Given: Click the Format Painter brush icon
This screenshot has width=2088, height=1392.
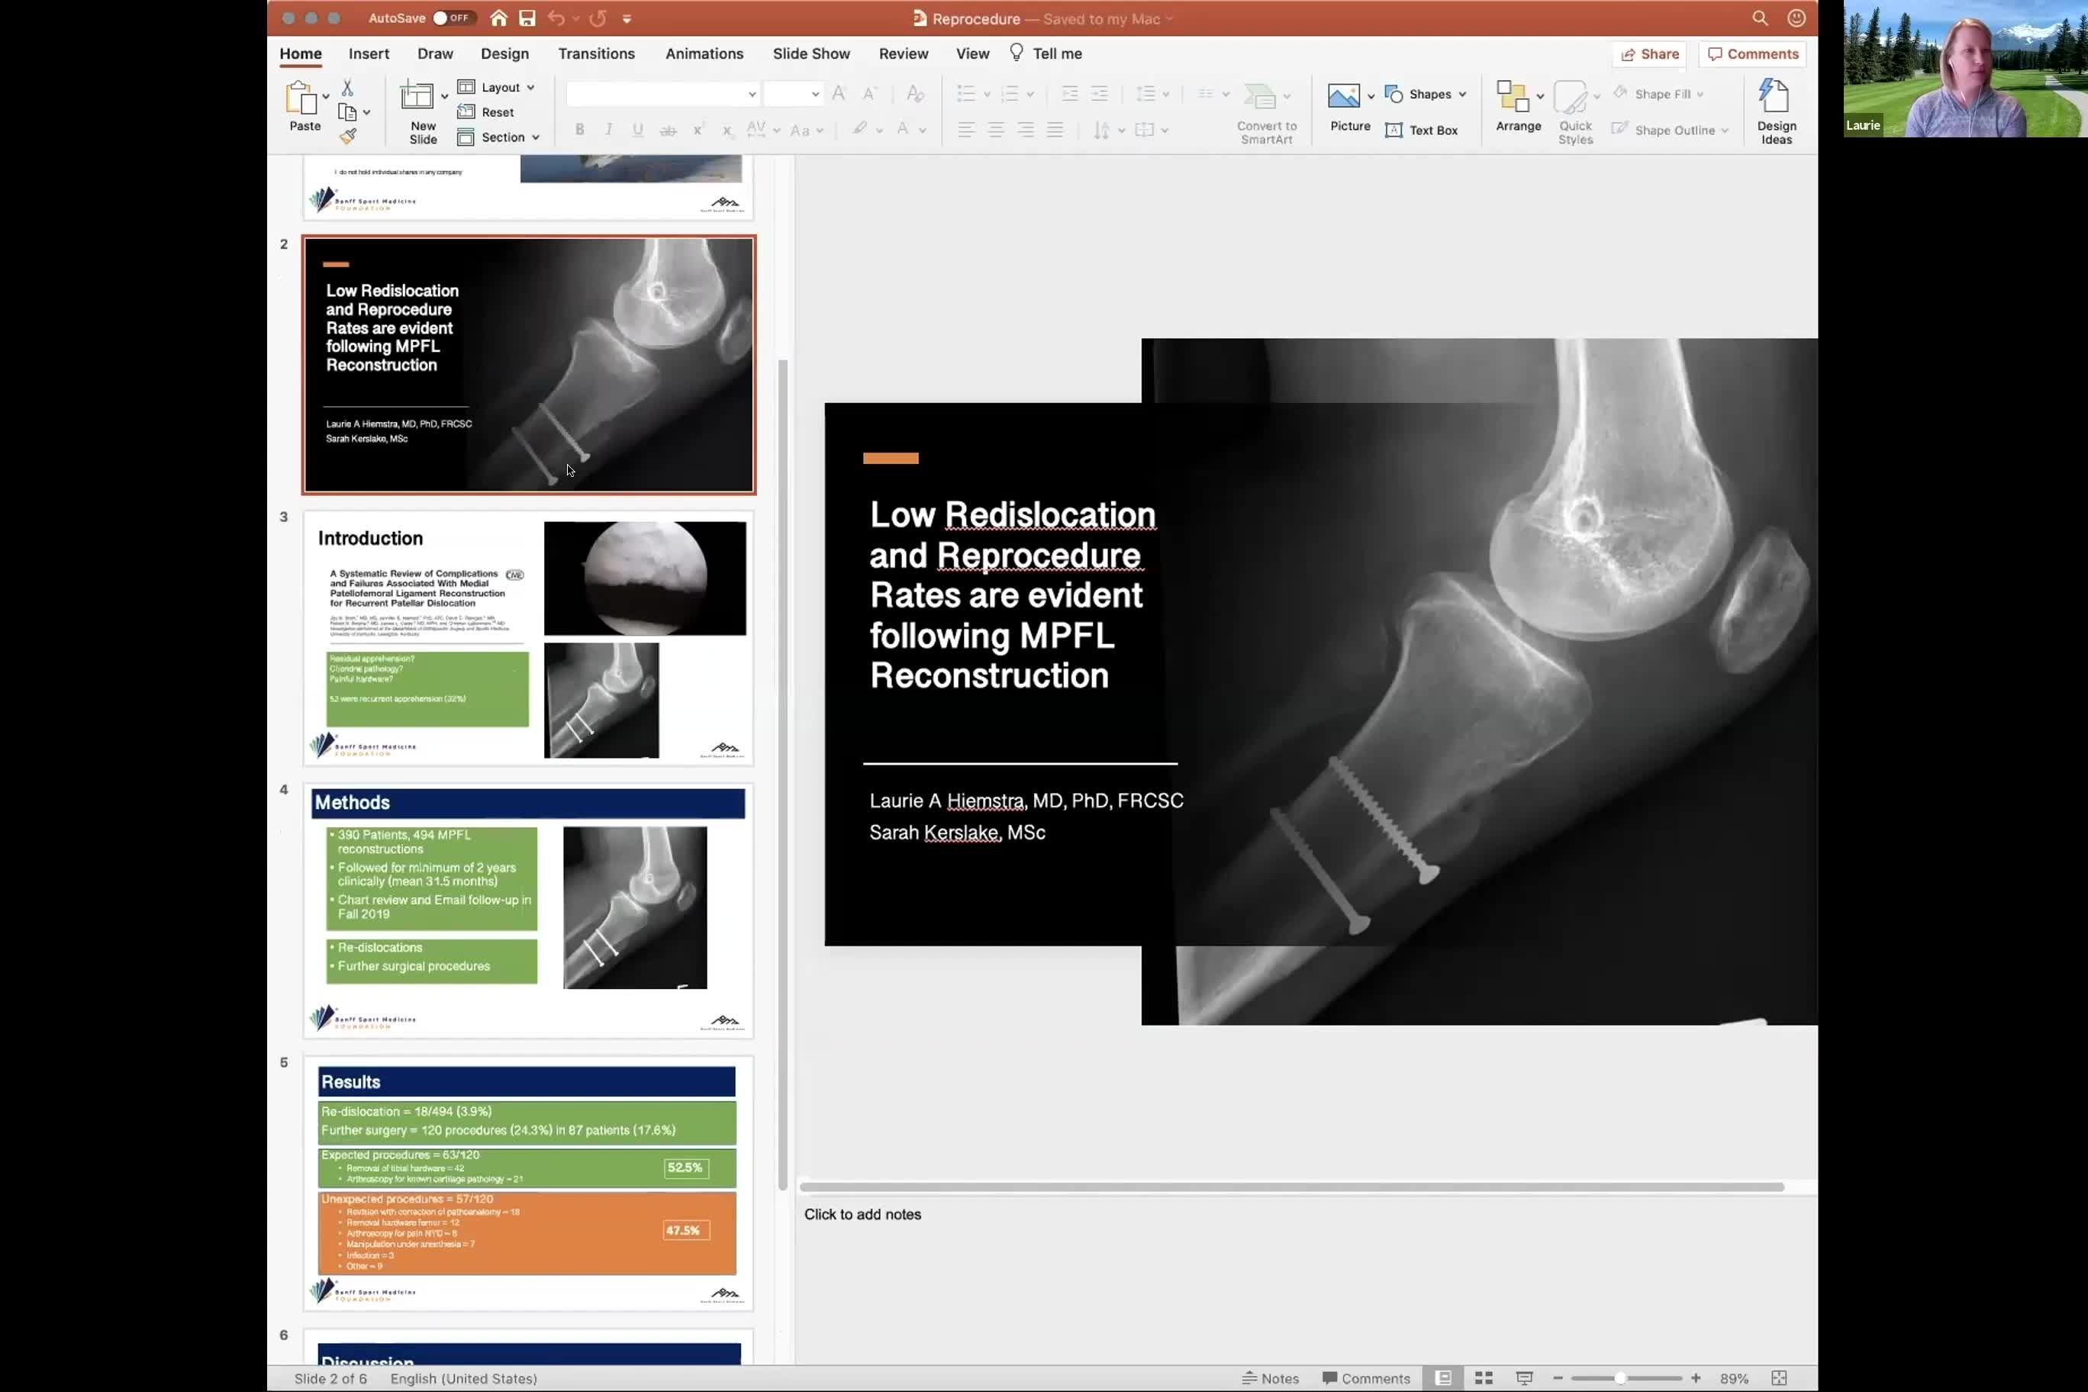Looking at the screenshot, I should [348, 136].
